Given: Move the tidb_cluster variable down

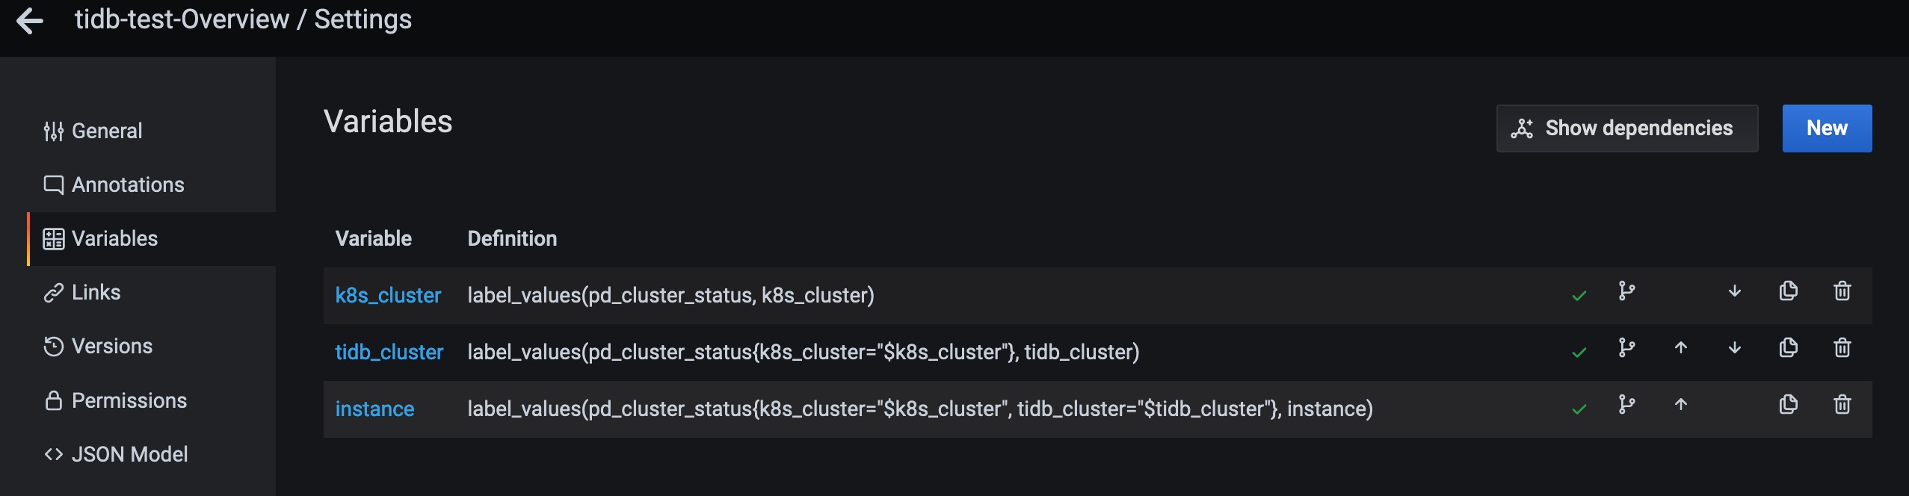Looking at the screenshot, I should [1734, 348].
